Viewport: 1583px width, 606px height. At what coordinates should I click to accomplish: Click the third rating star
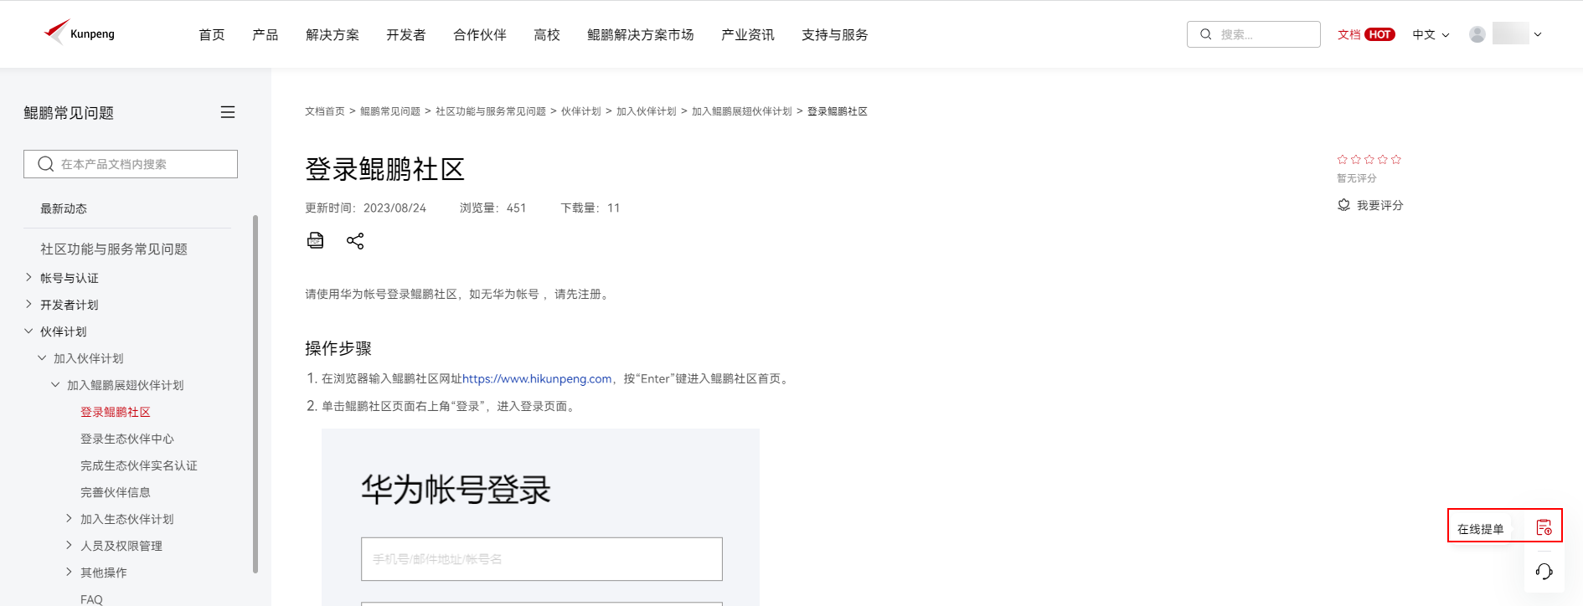(x=1369, y=159)
